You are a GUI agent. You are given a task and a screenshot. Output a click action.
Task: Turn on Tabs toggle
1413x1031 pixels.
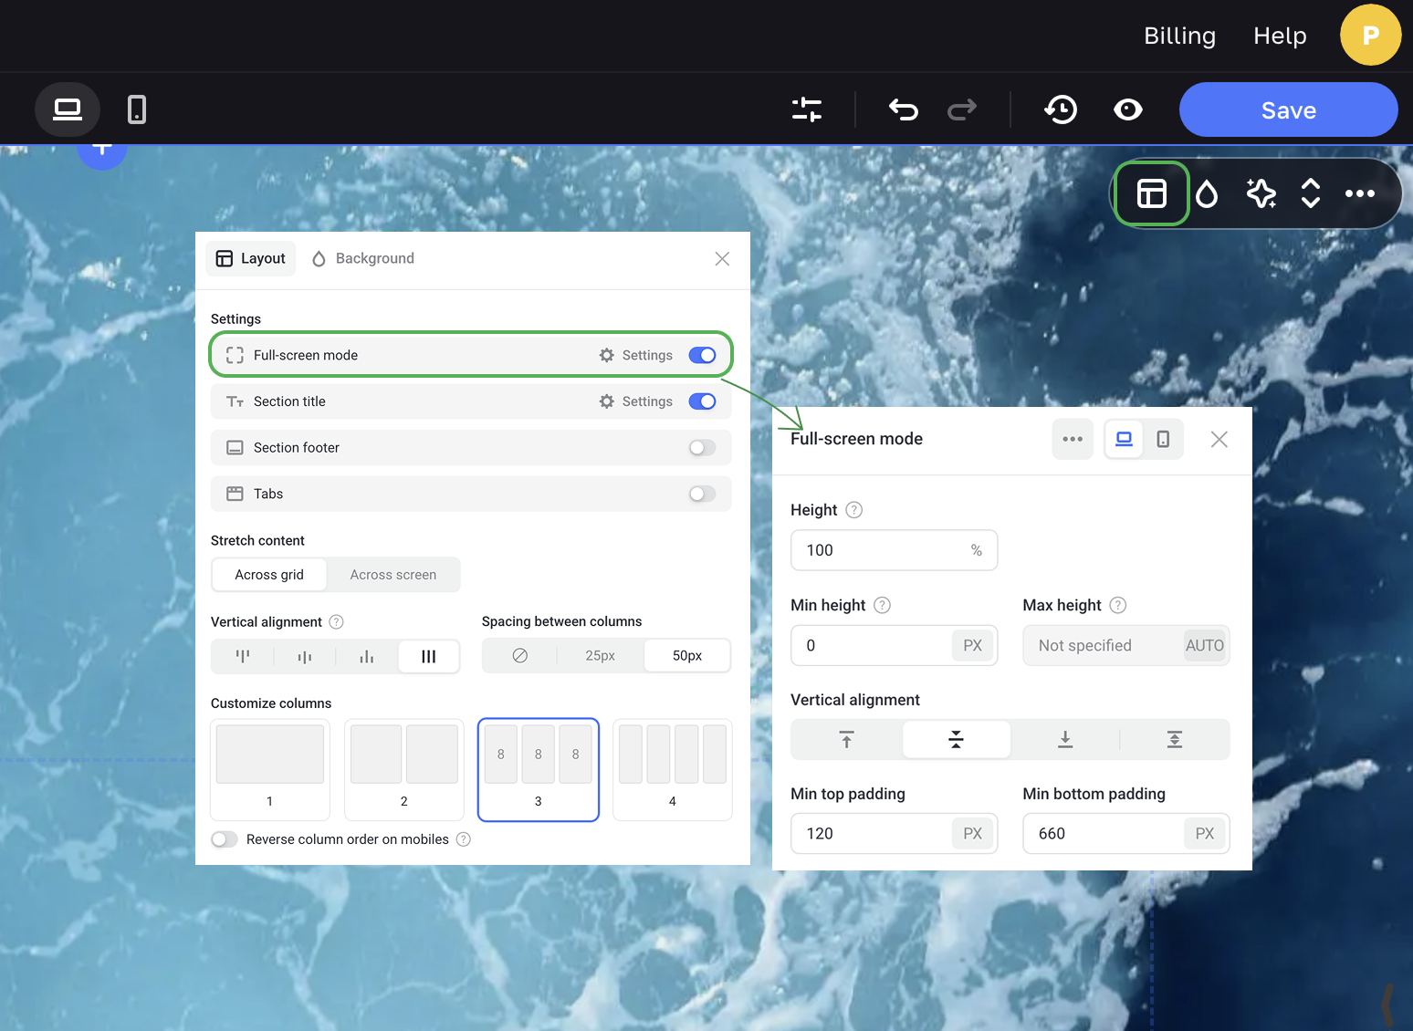click(x=702, y=494)
